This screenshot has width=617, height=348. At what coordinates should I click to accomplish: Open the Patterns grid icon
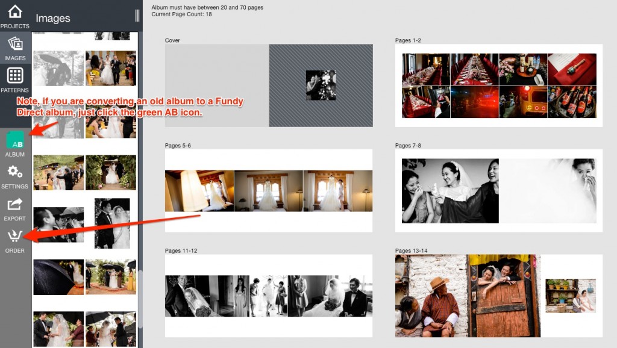coord(15,80)
